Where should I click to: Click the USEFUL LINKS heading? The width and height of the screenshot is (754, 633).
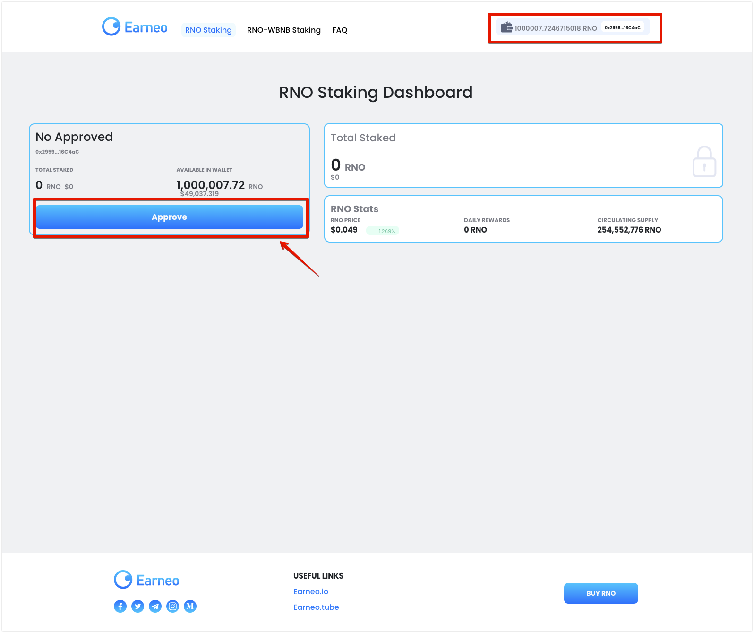click(318, 576)
